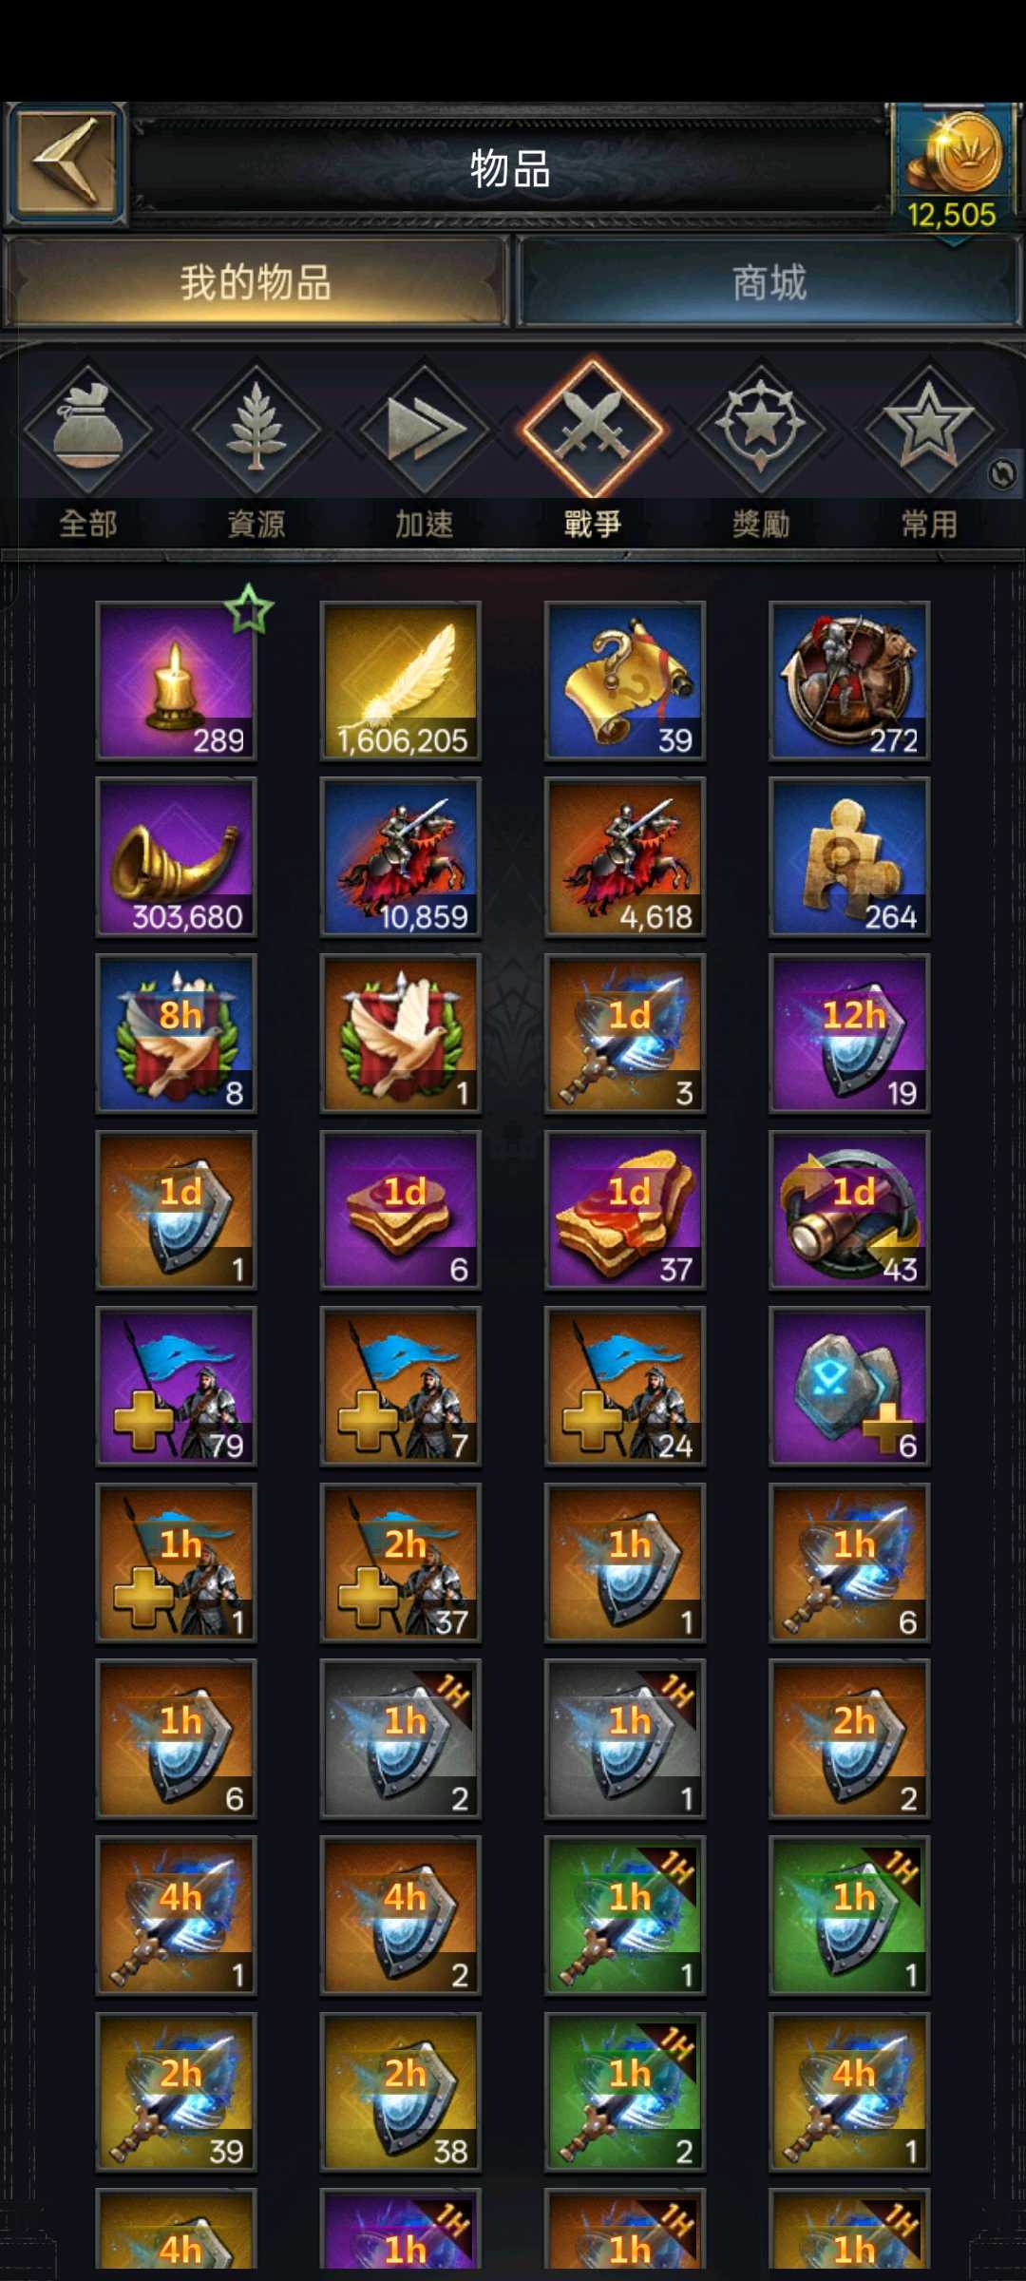Open the mystery scroll item 39
The width and height of the screenshot is (1026, 2281).
pyautogui.click(x=625, y=680)
